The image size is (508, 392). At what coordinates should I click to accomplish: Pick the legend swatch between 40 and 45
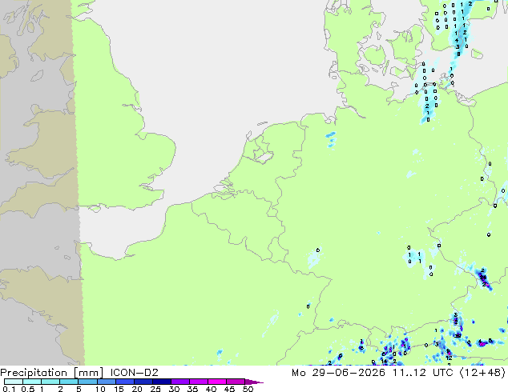tap(217, 382)
